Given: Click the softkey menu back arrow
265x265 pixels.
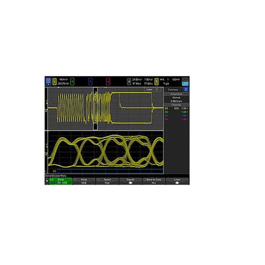Looking at the screenshot, I should tap(47, 181).
